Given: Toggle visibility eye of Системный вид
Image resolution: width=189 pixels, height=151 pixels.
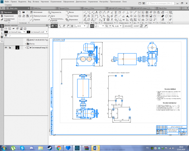Looking at the screenshot, I should click(x=6, y=48).
